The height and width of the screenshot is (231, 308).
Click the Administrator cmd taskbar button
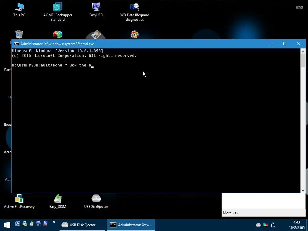pyautogui.click(x=131, y=225)
